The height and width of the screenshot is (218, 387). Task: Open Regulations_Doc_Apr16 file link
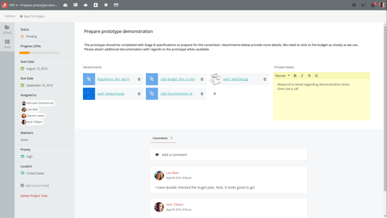(113, 79)
